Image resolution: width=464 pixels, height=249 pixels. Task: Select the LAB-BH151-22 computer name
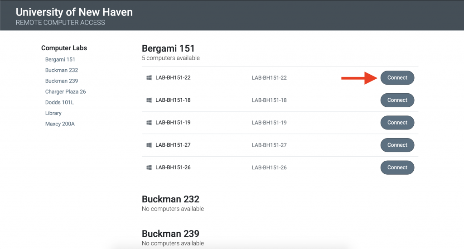pyautogui.click(x=173, y=78)
